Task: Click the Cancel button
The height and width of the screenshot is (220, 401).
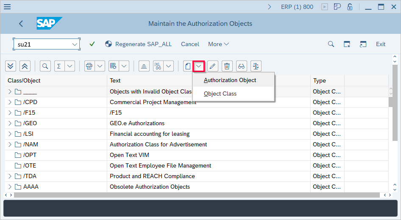Action: pyautogui.click(x=190, y=44)
